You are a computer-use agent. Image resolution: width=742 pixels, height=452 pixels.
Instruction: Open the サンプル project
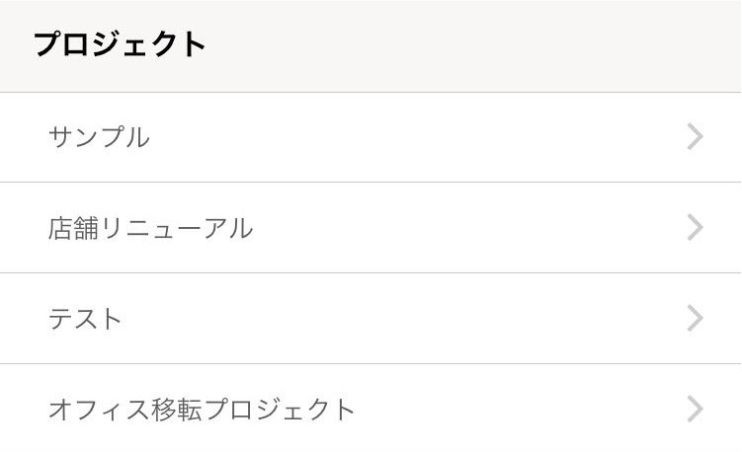click(371, 137)
